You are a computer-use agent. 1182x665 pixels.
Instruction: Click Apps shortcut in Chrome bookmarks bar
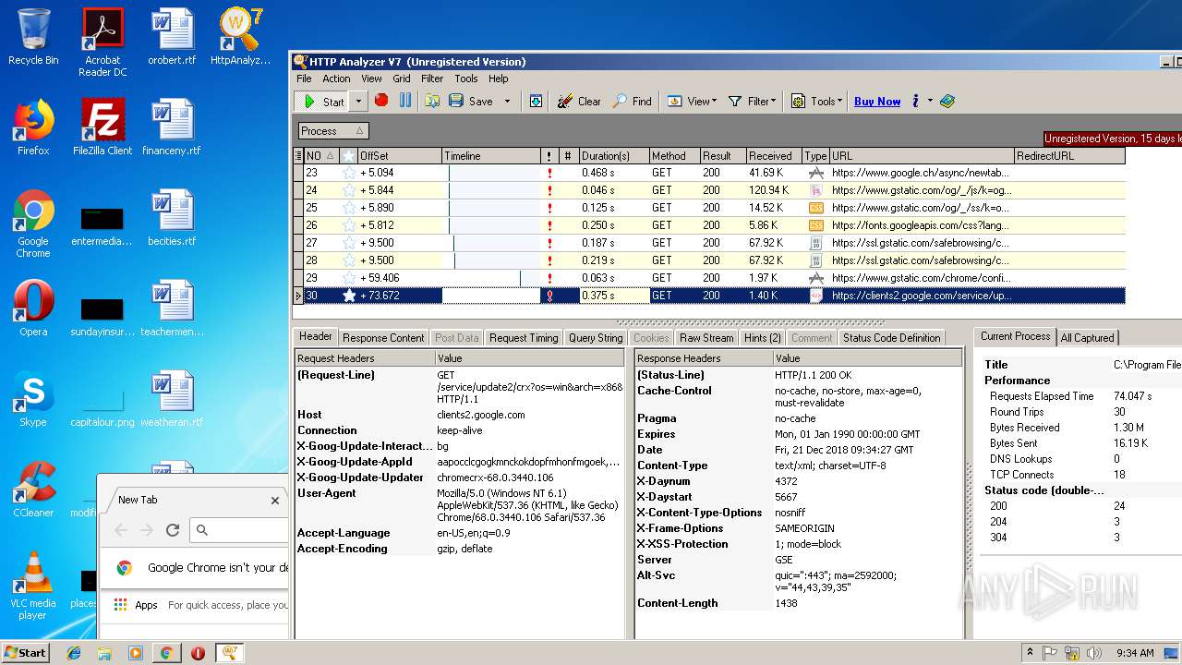click(137, 605)
